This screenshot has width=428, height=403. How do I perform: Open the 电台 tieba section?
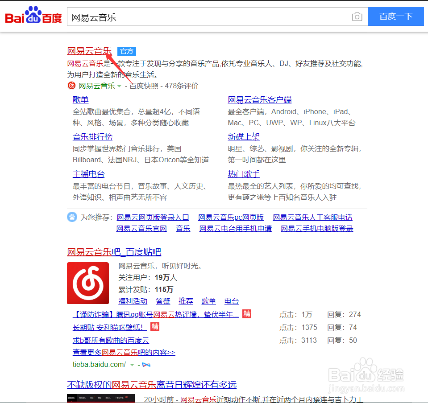232,301
